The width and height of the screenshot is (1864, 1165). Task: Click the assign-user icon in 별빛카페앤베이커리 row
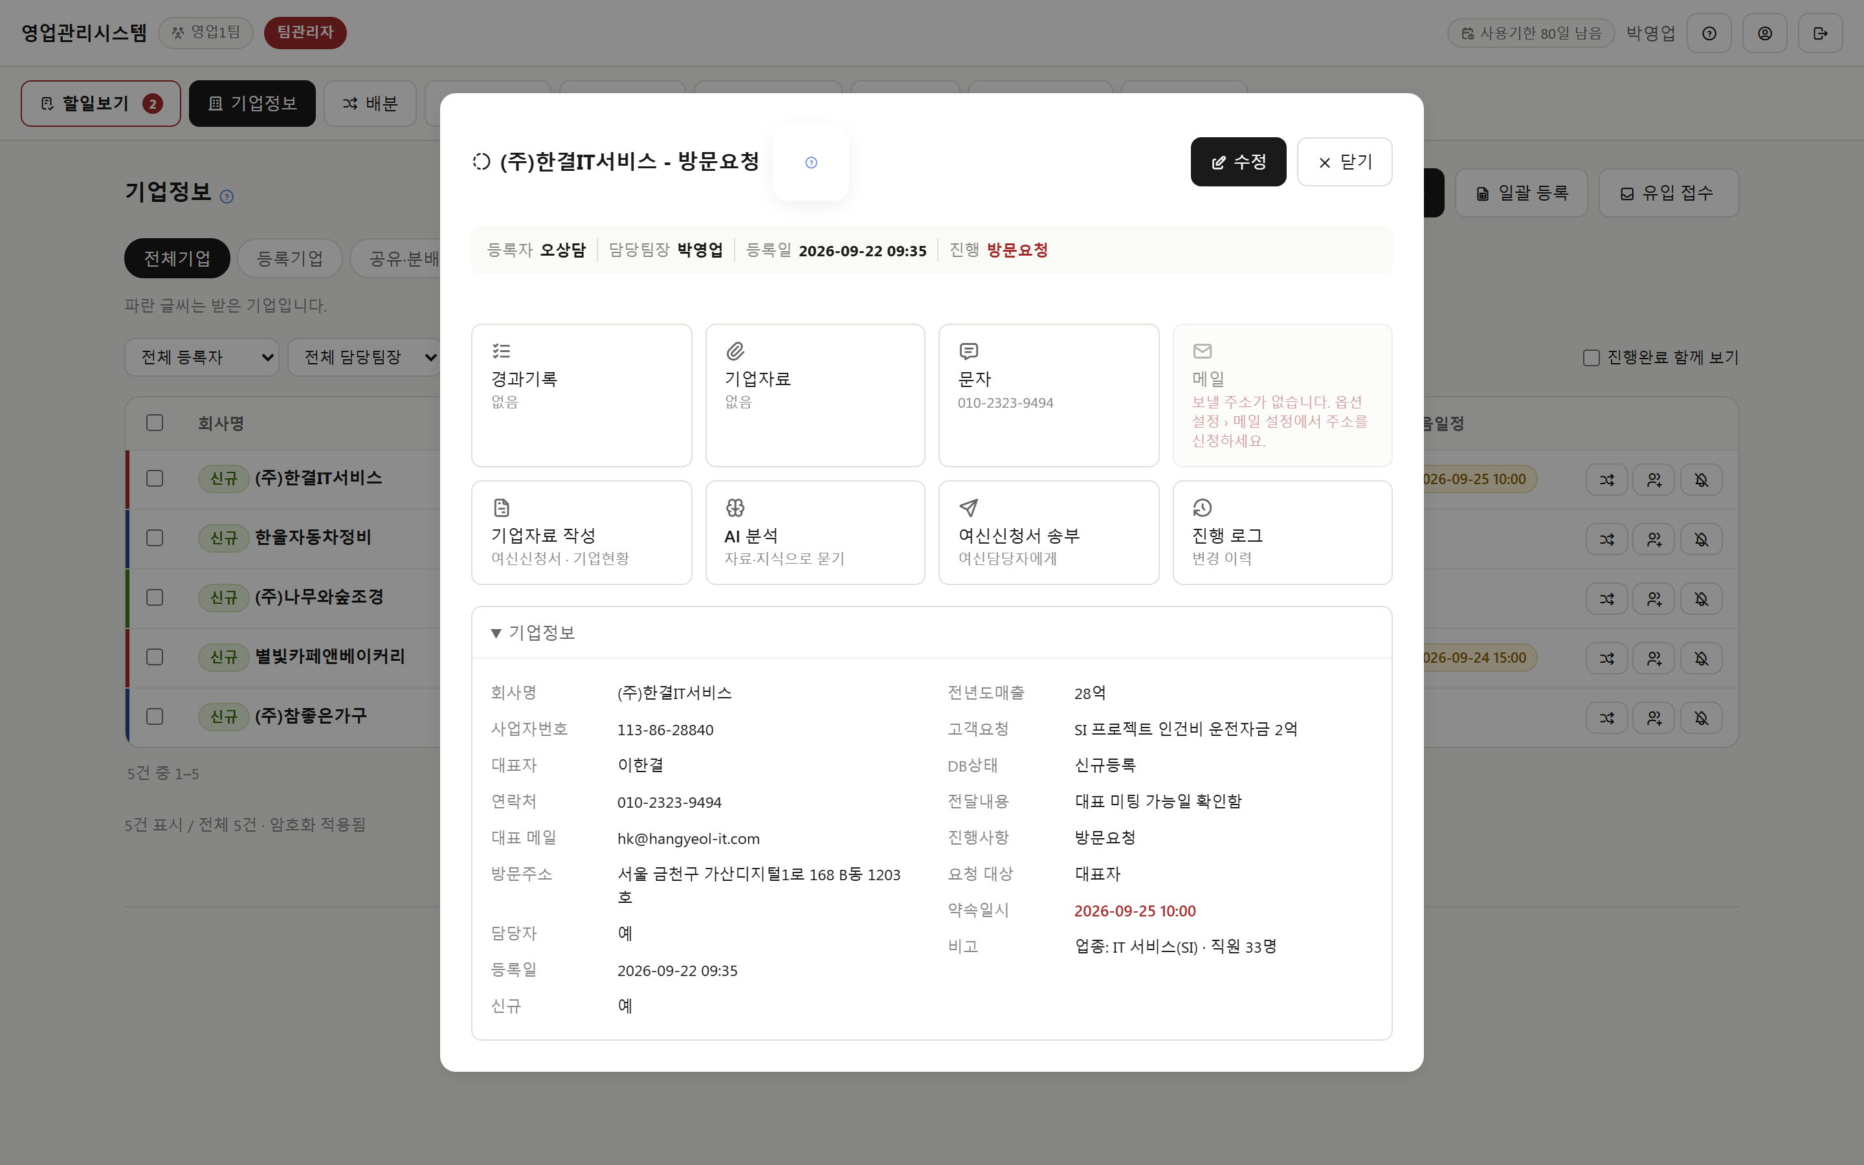1654,659
